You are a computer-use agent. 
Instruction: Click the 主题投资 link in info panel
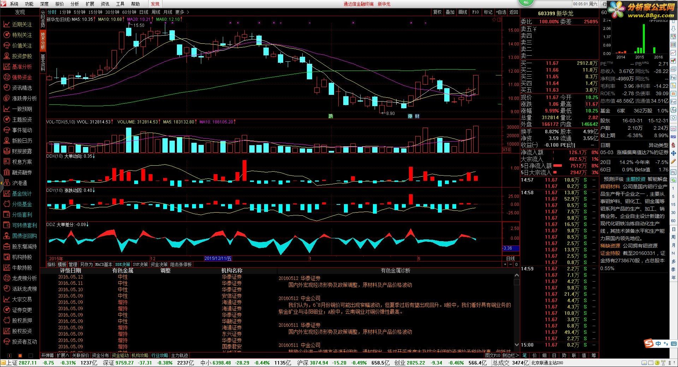click(x=636, y=179)
